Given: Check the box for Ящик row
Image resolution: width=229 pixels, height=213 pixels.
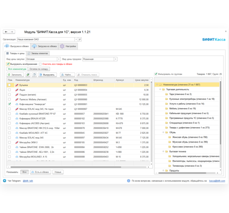Looking at the screenshot, I should point(9,90).
